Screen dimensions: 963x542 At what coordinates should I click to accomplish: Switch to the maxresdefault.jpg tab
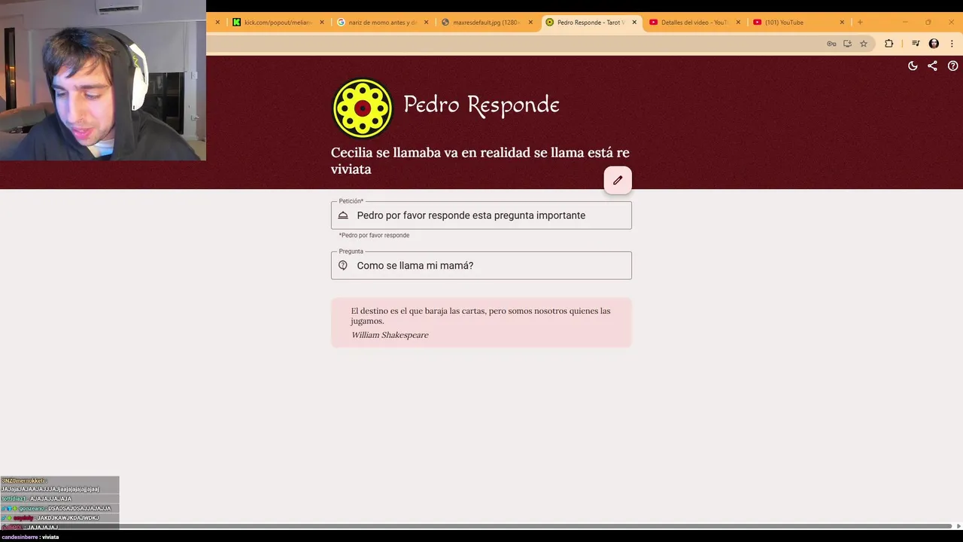point(486,23)
